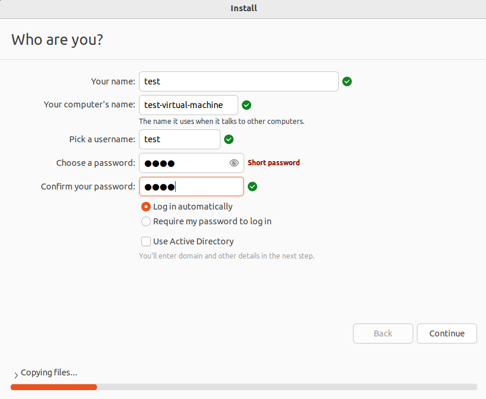Reveal password using the eye icon

tap(234, 163)
